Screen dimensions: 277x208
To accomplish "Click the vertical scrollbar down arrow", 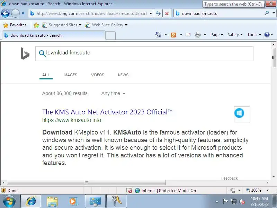I will (x=274, y=177).
